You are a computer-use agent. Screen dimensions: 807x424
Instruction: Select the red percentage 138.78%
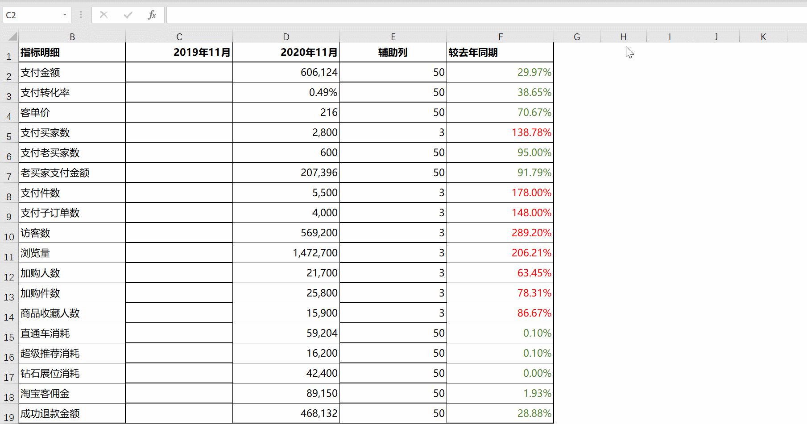(500, 132)
